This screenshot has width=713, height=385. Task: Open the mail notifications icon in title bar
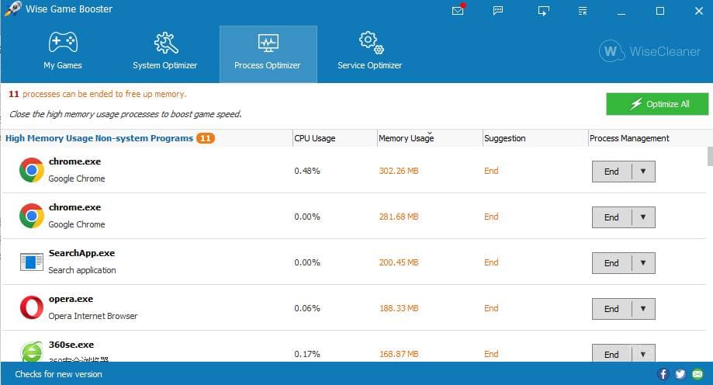tap(459, 11)
